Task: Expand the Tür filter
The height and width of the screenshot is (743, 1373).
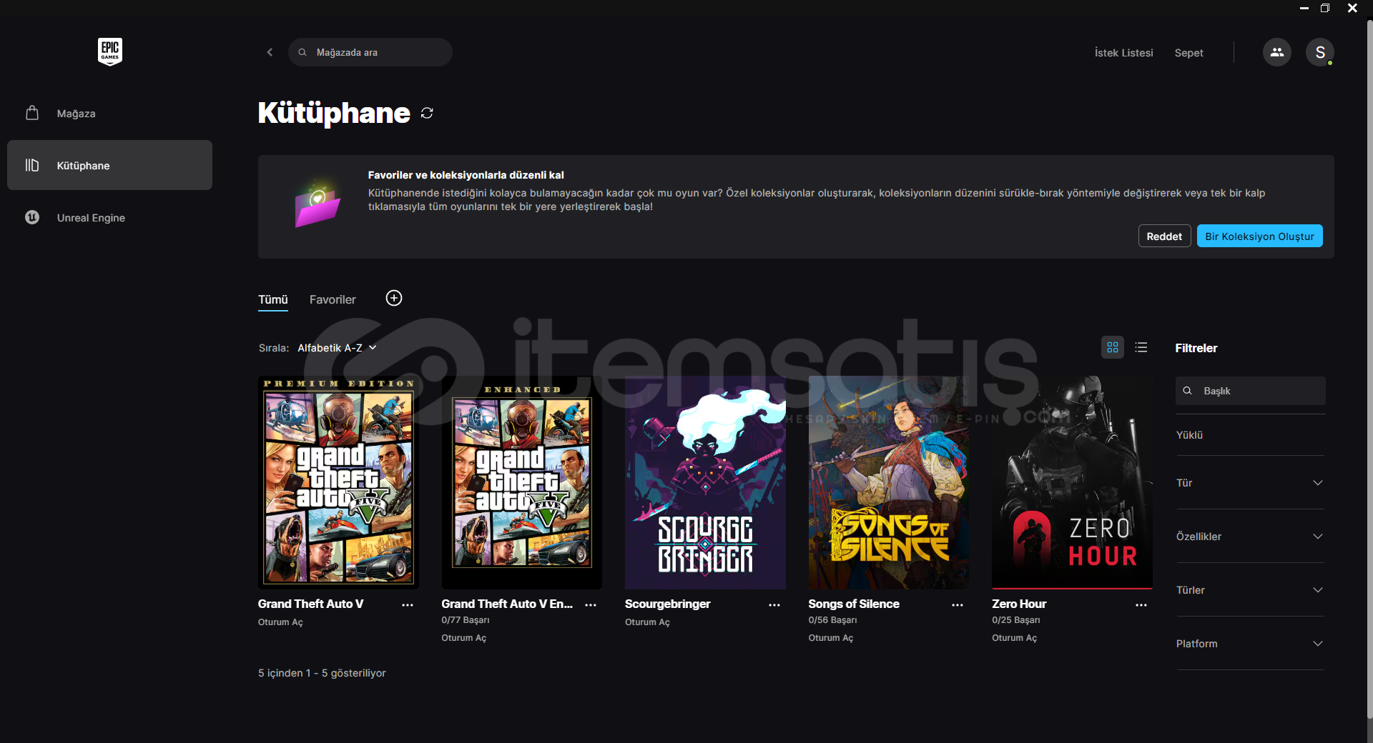Action: (x=1250, y=483)
